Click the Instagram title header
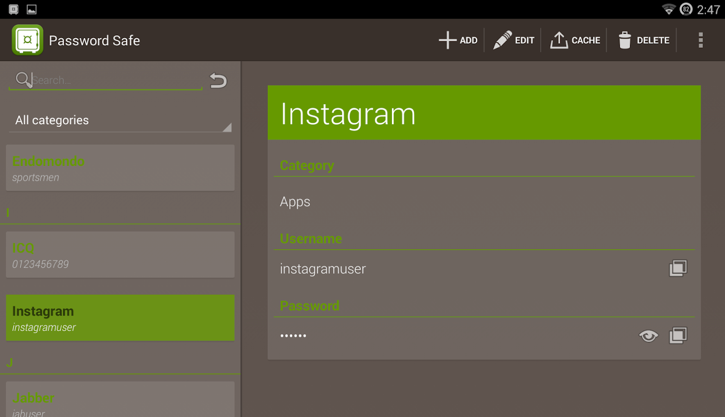Viewport: 725px width, 417px height. click(x=347, y=113)
